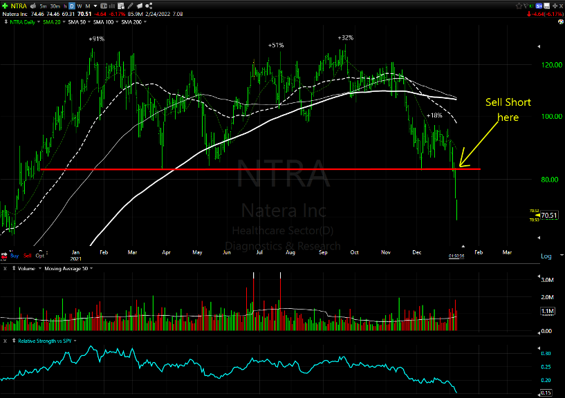Image resolution: width=565 pixels, height=398 pixels.
Task: Open NTRA Daily plot dropdown
Action: coord(39,22)
